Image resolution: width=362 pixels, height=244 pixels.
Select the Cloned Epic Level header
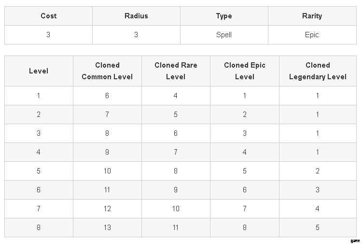pyautogui.click(x=244, y=71)
